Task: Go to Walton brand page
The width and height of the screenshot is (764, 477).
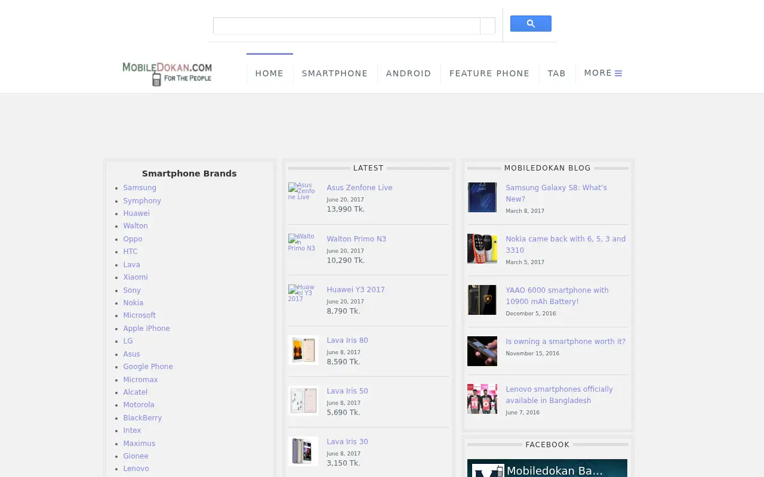Action: click(x=135, y=226)
